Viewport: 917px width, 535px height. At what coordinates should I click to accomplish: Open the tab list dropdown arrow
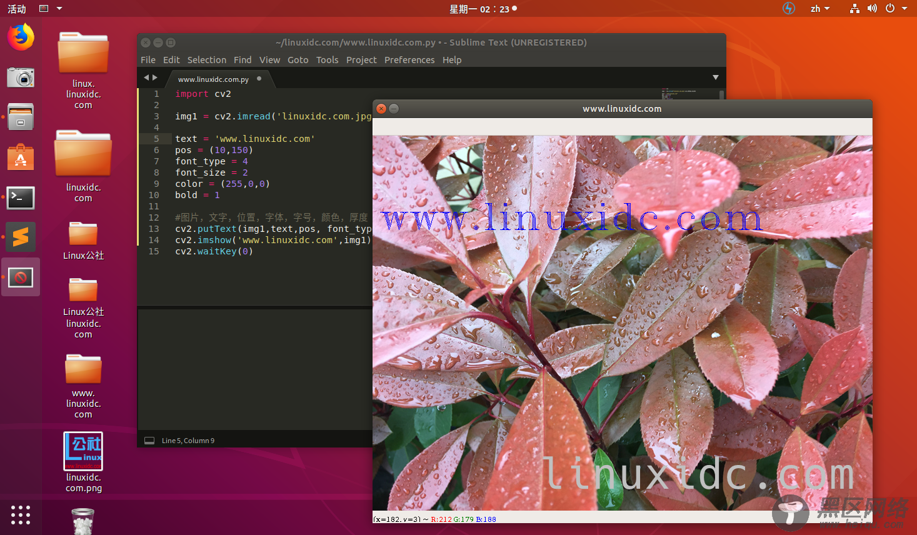coord(716,77)
